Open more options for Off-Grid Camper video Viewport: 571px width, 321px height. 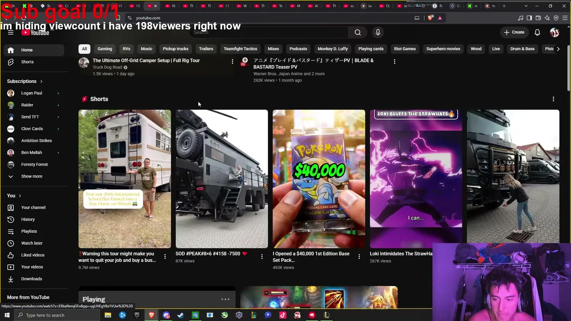click(232, 62)
